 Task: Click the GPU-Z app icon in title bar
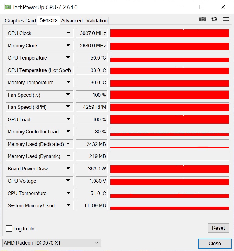pyautogui.click(x=8, y=7)
